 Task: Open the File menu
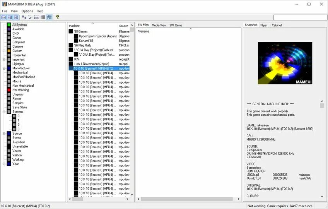(x=5, y=11)
